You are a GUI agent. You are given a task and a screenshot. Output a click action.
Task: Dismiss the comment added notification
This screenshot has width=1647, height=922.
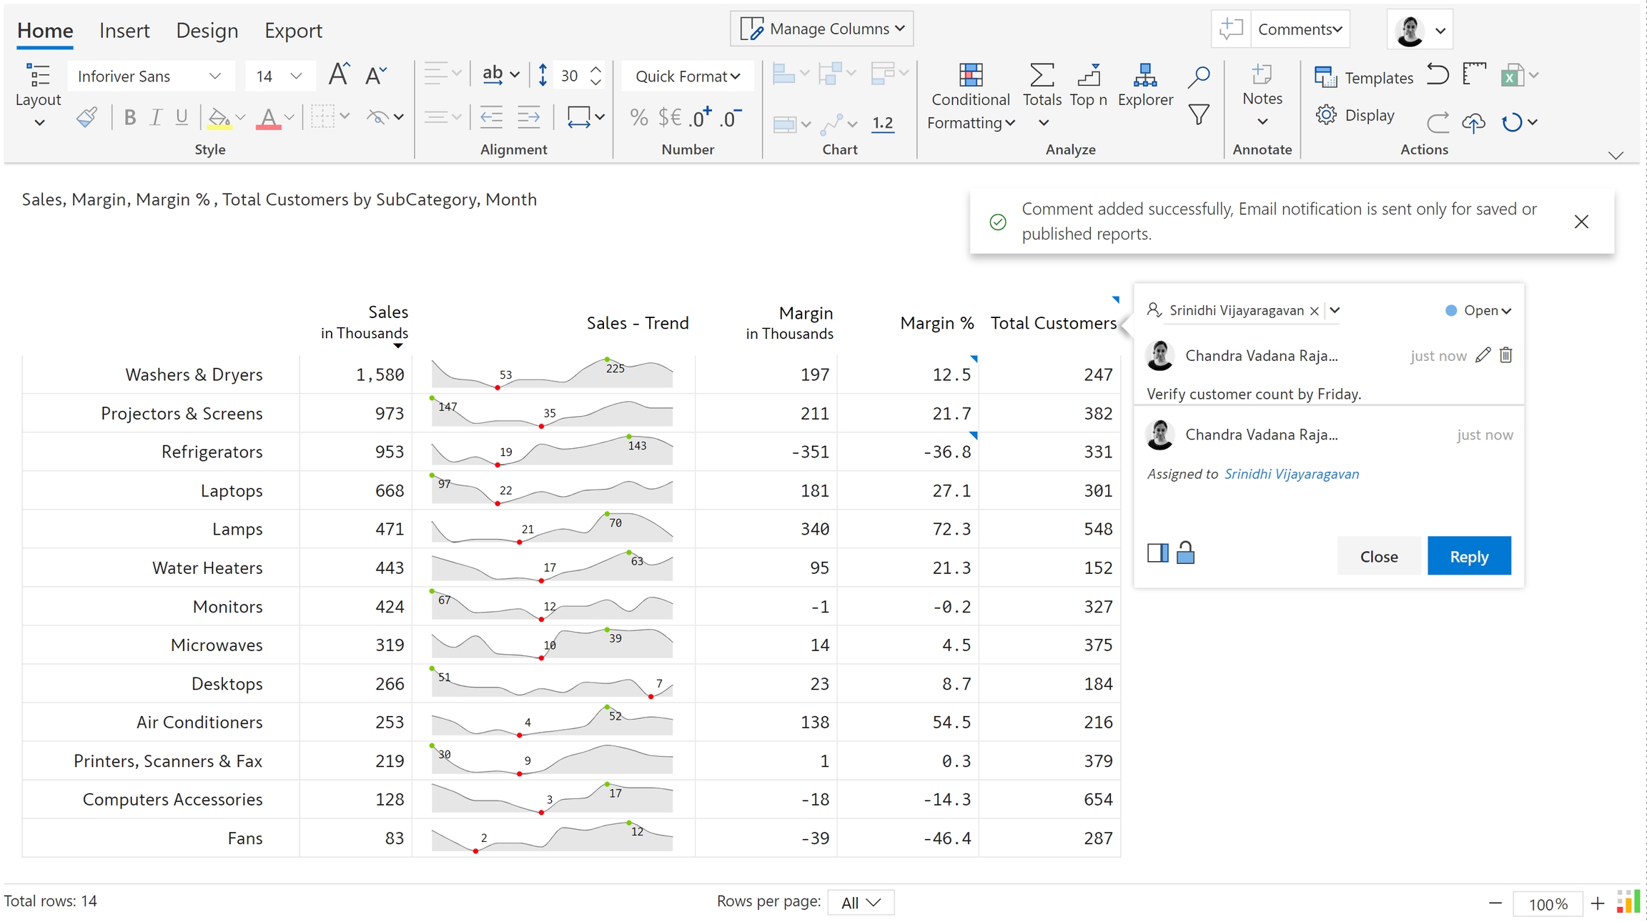[1581, 222]
